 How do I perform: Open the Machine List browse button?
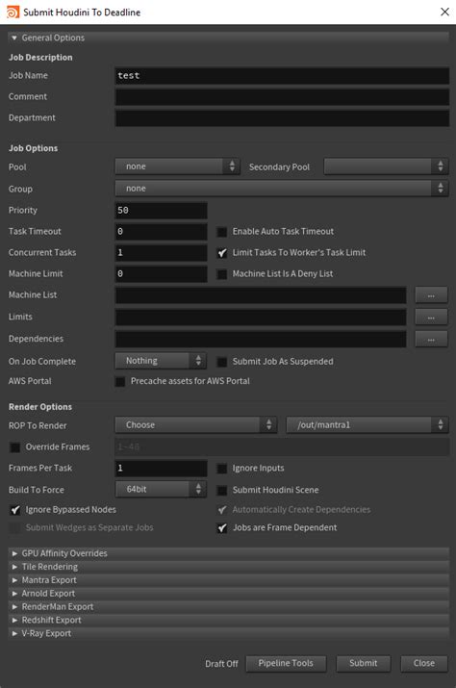pos(431,295)
